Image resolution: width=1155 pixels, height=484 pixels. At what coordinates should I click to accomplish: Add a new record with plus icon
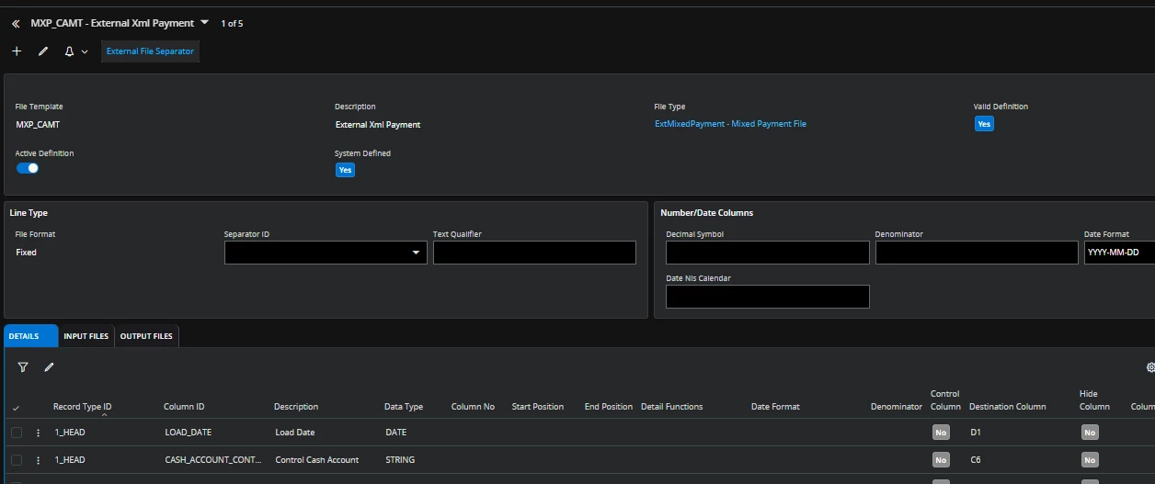(17, 51)
